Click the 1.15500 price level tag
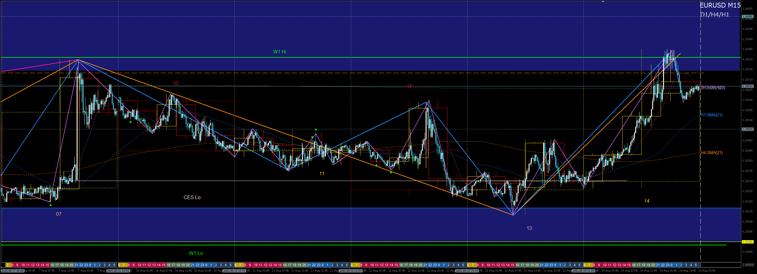The image size is (757, 274). 747,129
